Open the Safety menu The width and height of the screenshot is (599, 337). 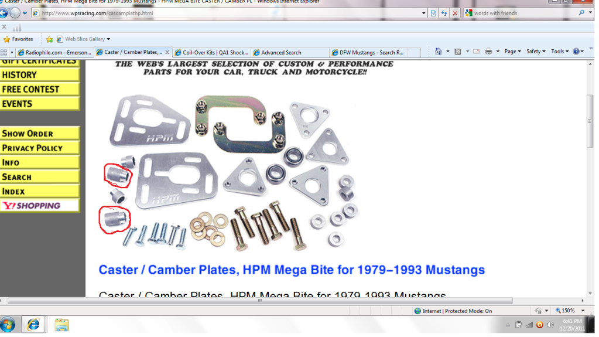click(x=536, y=51)
